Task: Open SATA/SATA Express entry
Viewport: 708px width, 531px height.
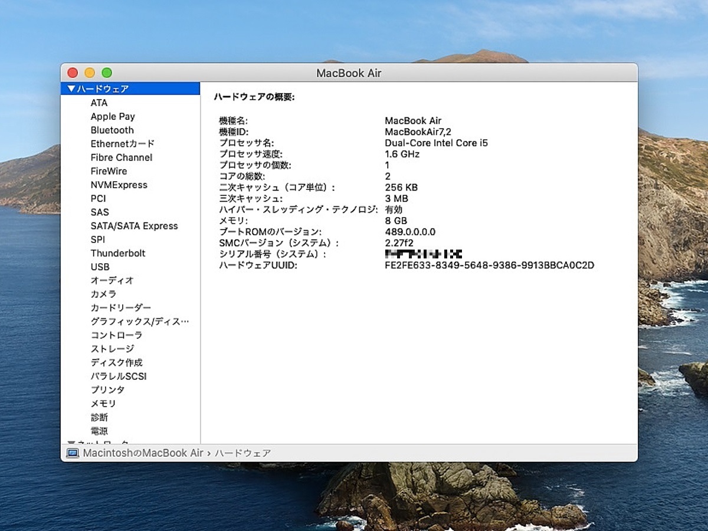Action: [x=134, y=225]
